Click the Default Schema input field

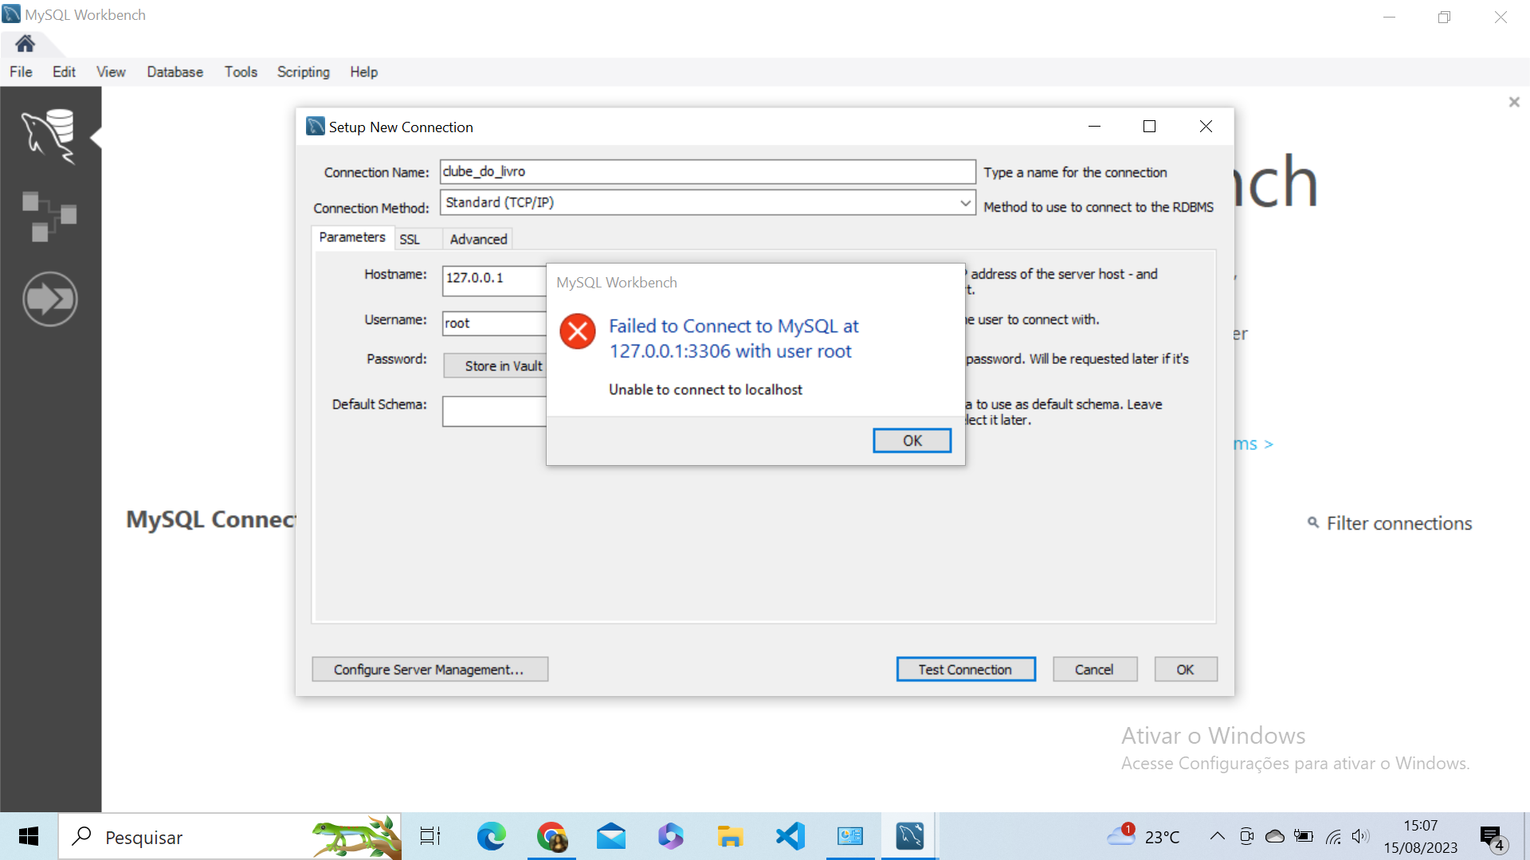494,411
